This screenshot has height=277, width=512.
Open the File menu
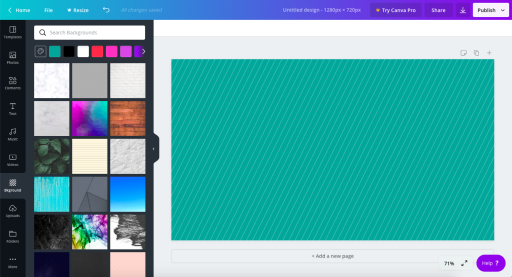[48, 10]
